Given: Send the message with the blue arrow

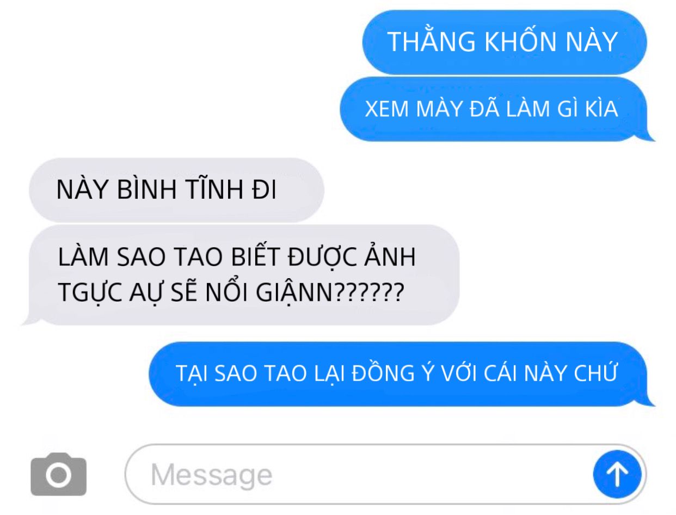Looking at the screenshot, I should 618,474.
